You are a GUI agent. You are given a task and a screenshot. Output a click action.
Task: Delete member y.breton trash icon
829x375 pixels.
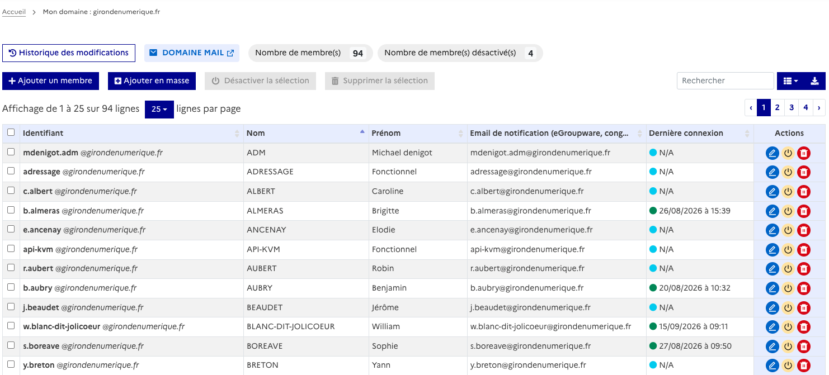click(x=804, y=365)
